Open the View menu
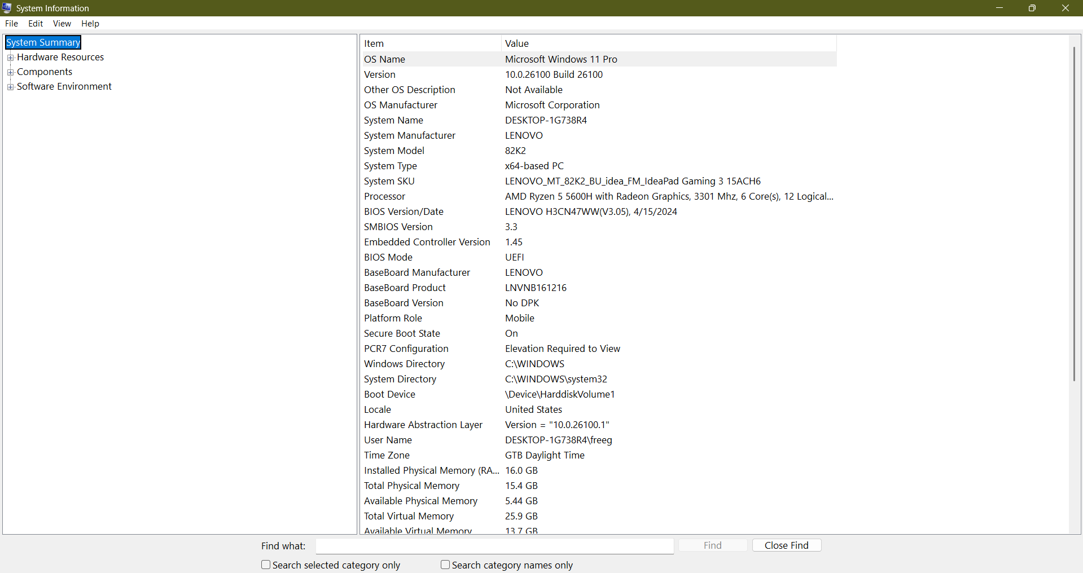Screen dimensions: 1083x573 point(62,23)
